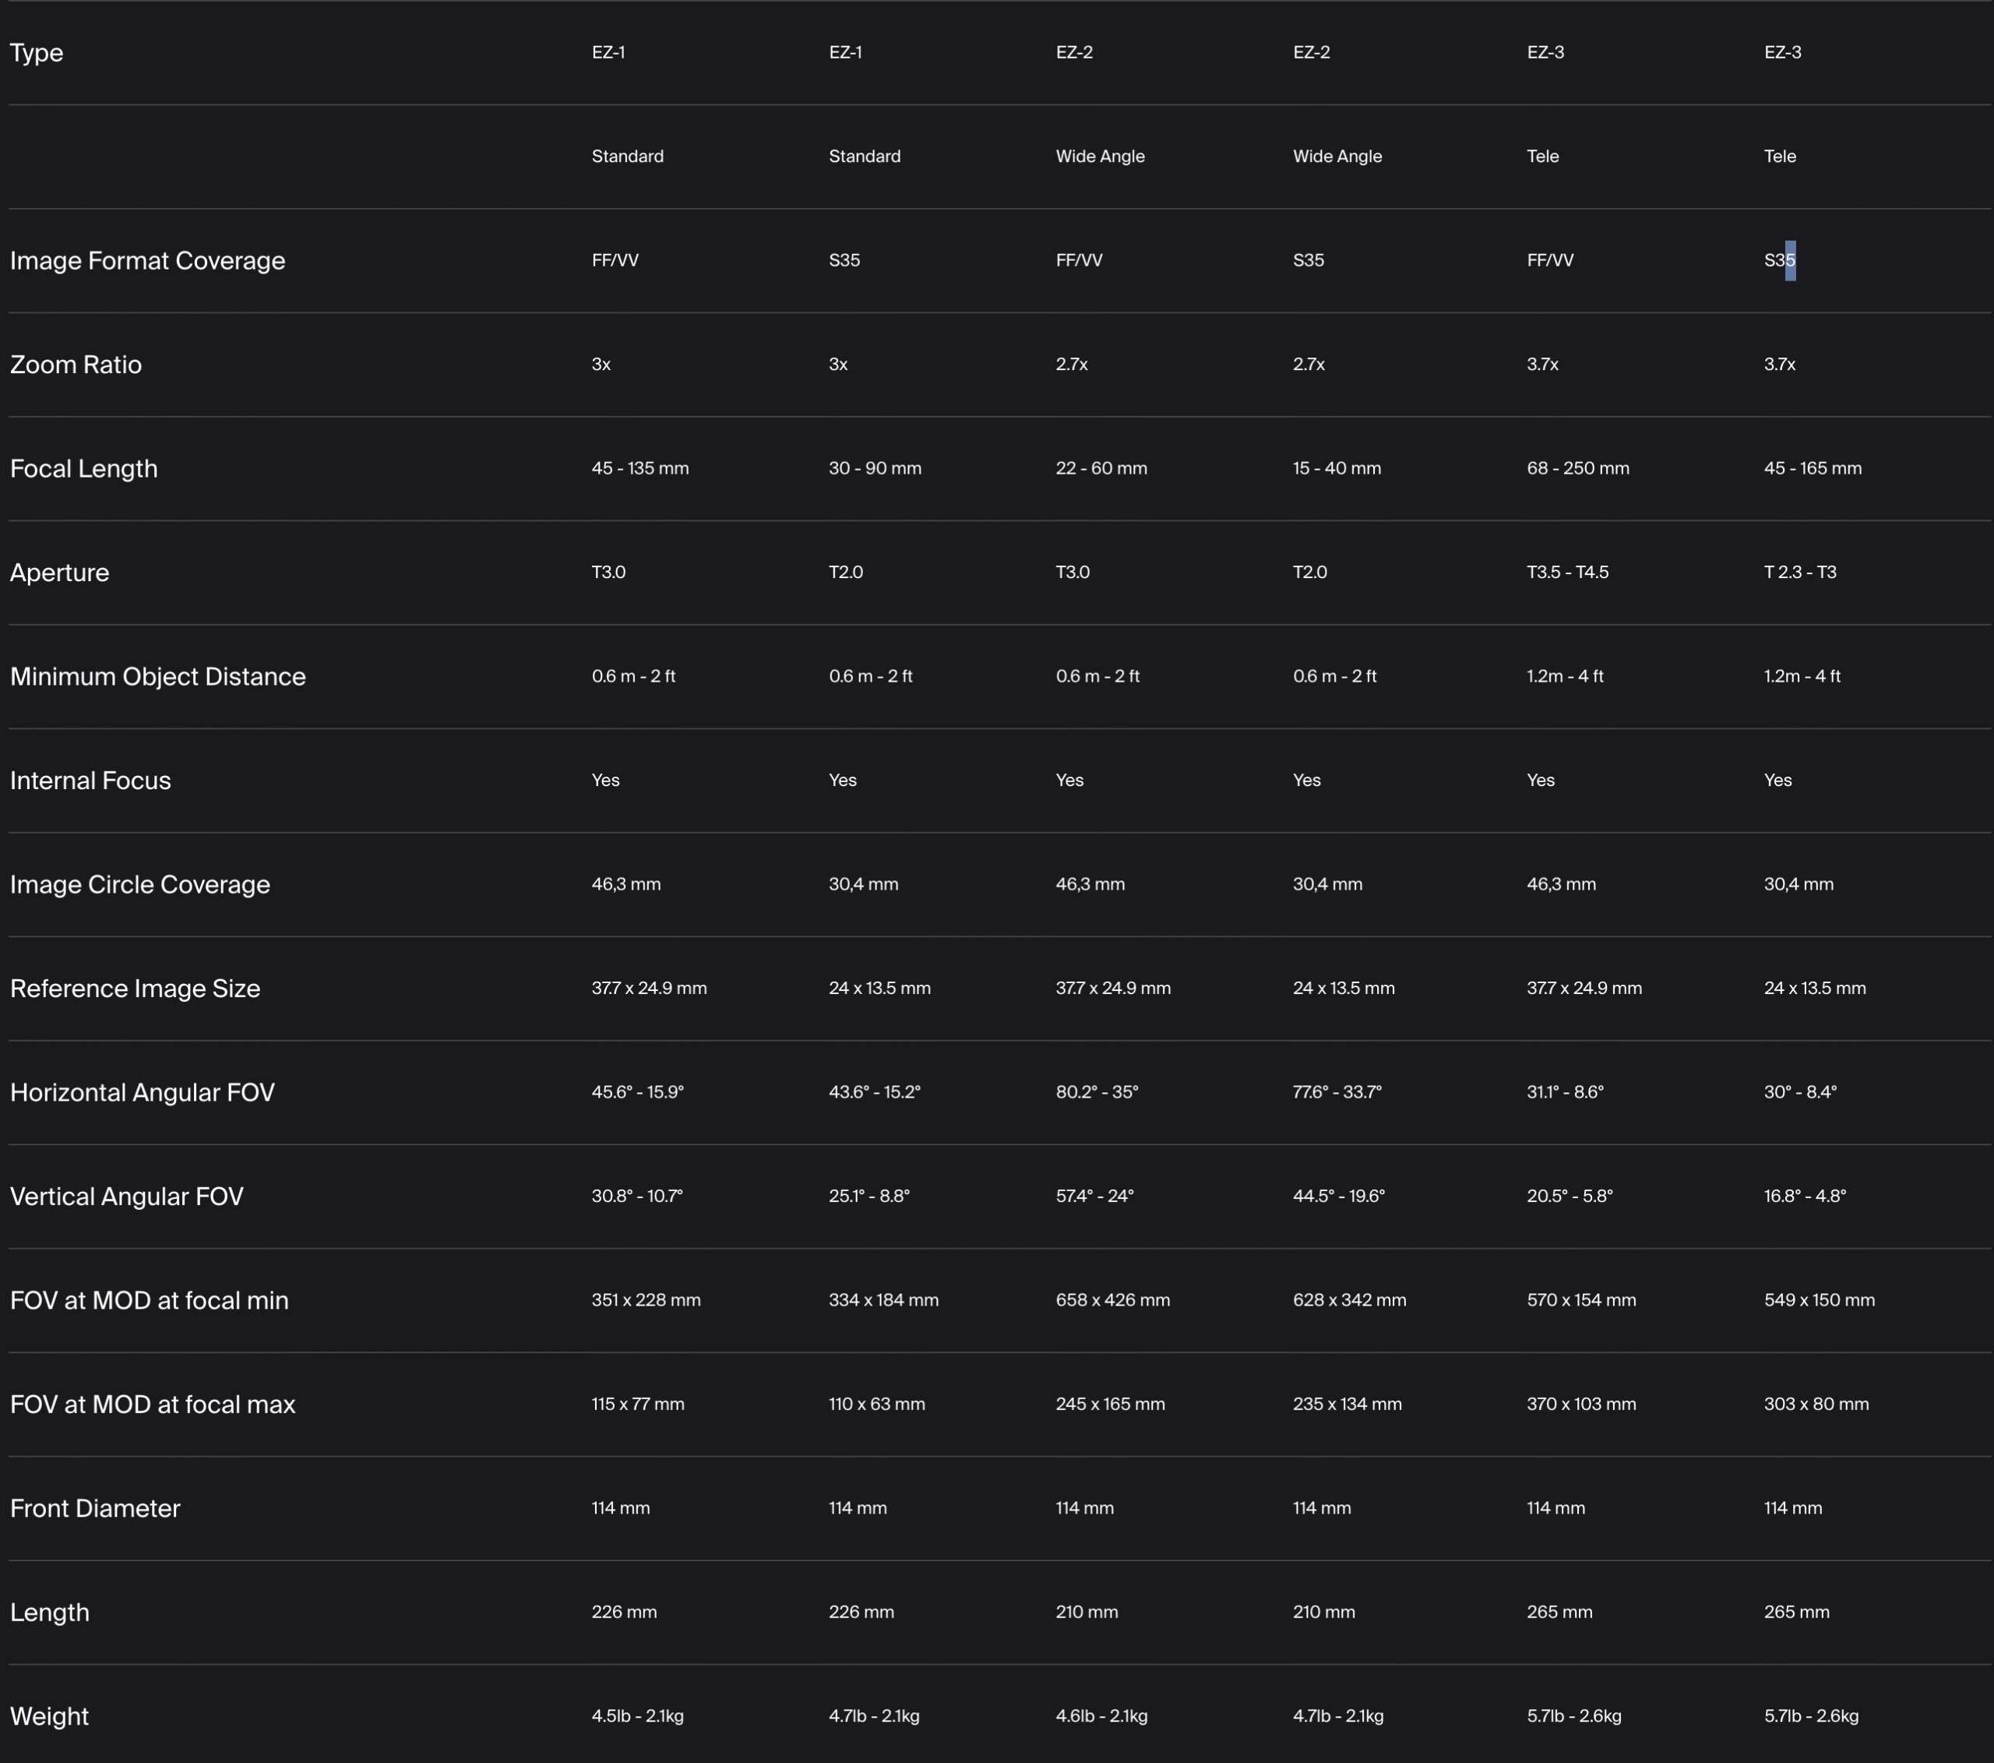This screenshot has height=1763, width=1994.
Task: Click FOV value '370 x 103 mm'
Action: click(x=1581, y=1404)
